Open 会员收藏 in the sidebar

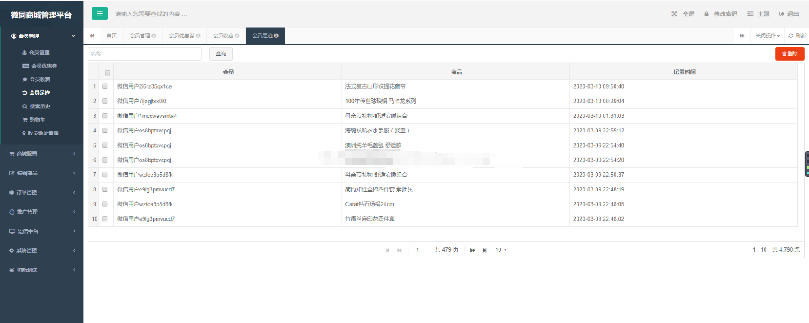click(x=36, y=79)
